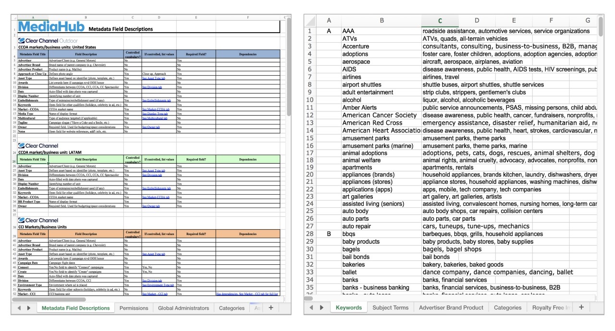Image resolution: width=615 pixels, height=331 pixels.
Task: Follow the See Division tab link in row 11
Action: coord(152,87)
